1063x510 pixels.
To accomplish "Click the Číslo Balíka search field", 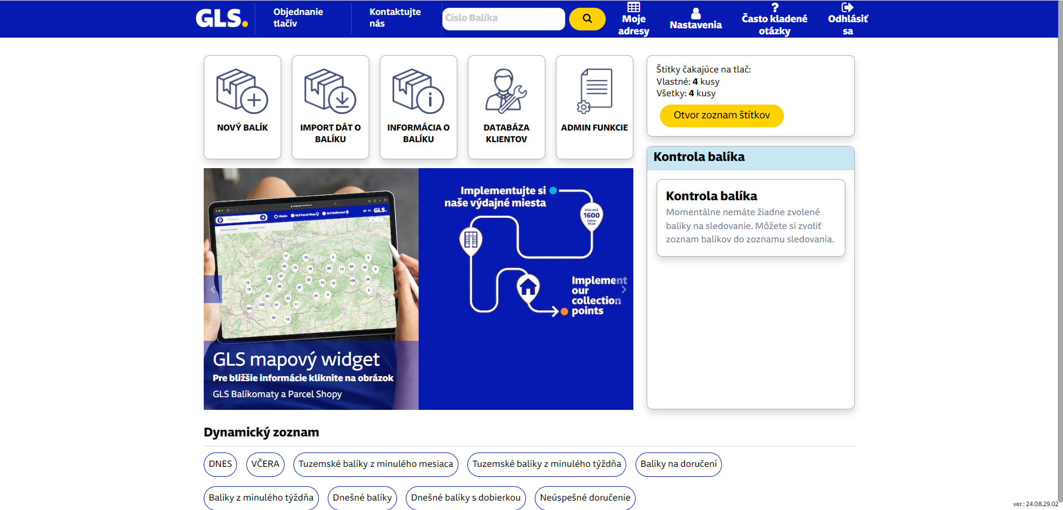I will pos(503,19).
